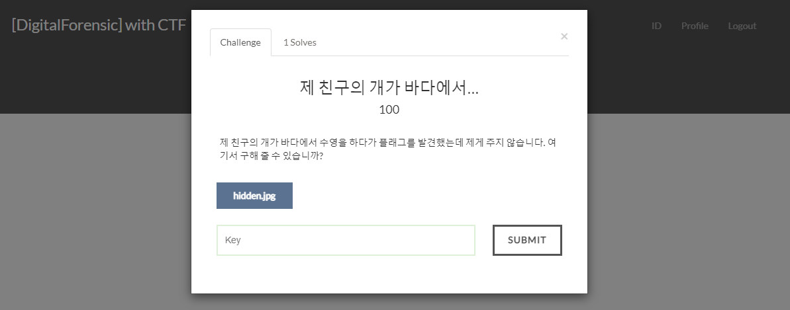Viewport: 790px width, 310px height.
Task: Close the challenge modal with the X
Action: 564,36
